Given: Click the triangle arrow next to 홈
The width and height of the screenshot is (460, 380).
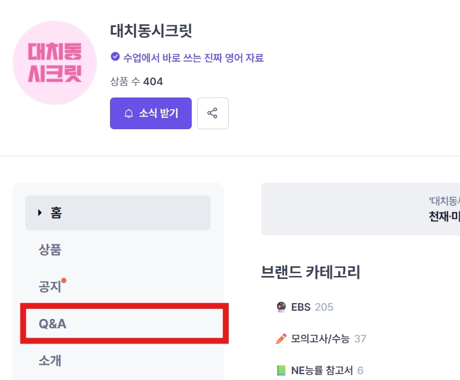Looking at the screenshot, I should click(x=40, y=213).
